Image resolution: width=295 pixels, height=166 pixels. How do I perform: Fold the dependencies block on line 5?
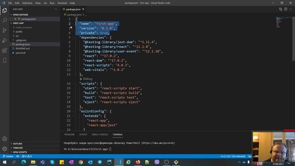click(74, 37)
